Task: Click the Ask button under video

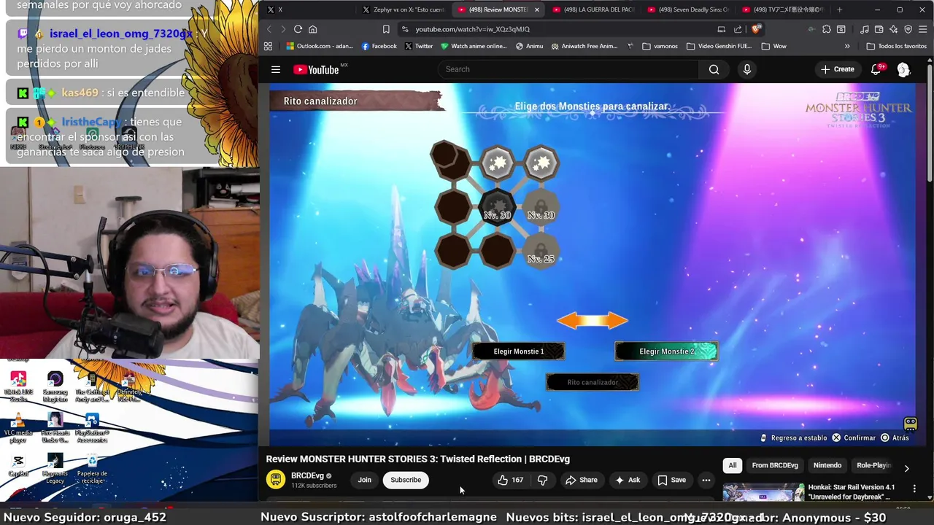Action: coord(628,480)
